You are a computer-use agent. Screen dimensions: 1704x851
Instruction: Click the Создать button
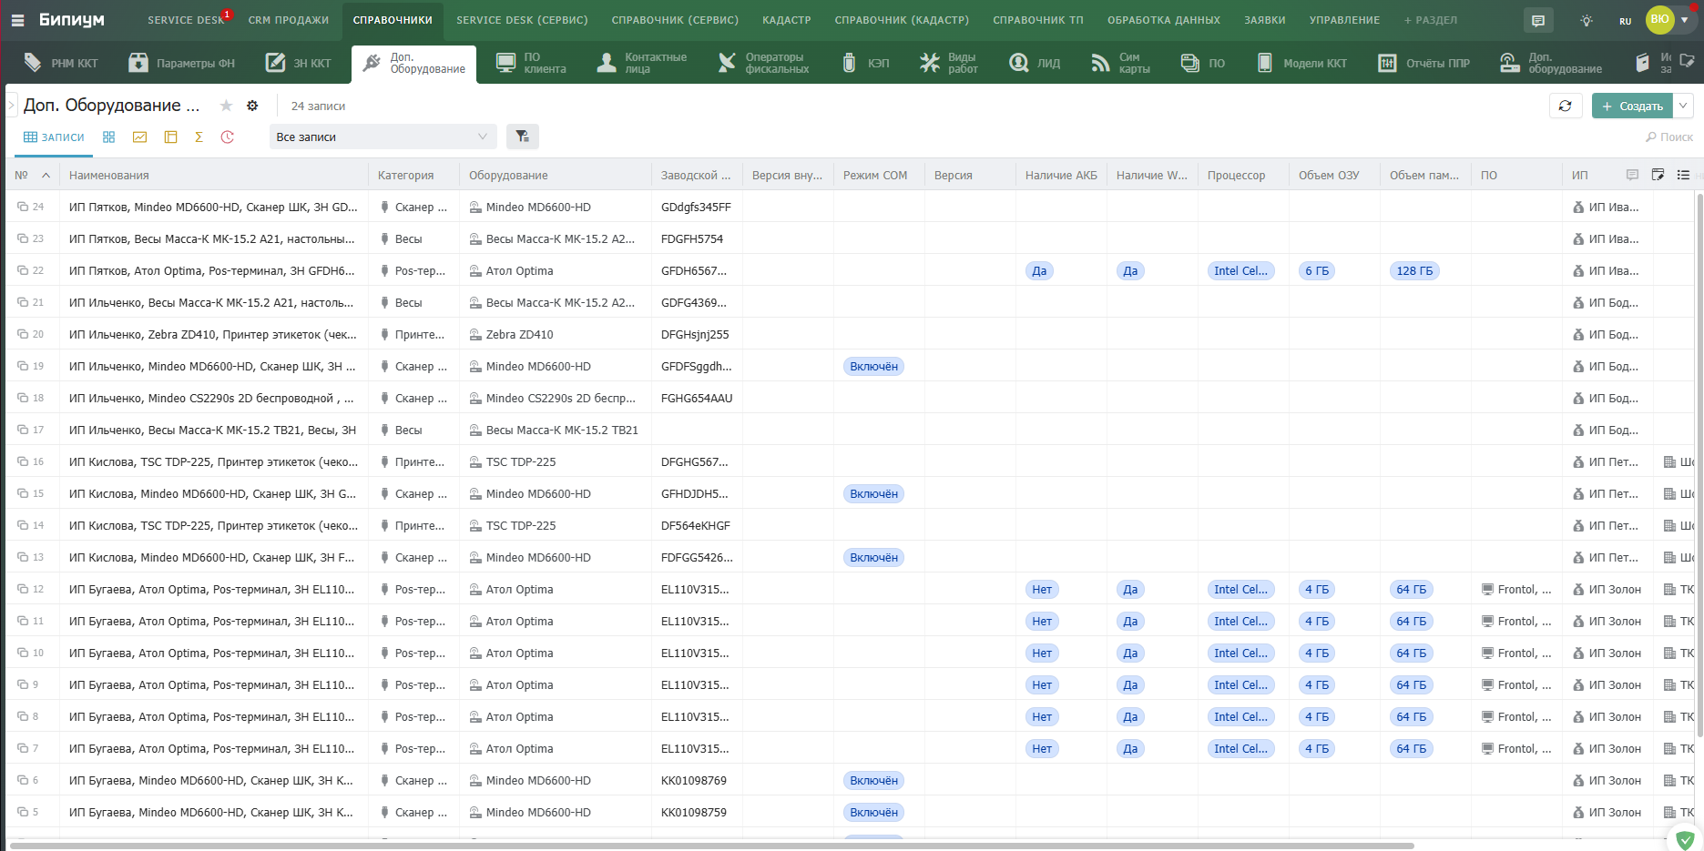[1632, 106]
